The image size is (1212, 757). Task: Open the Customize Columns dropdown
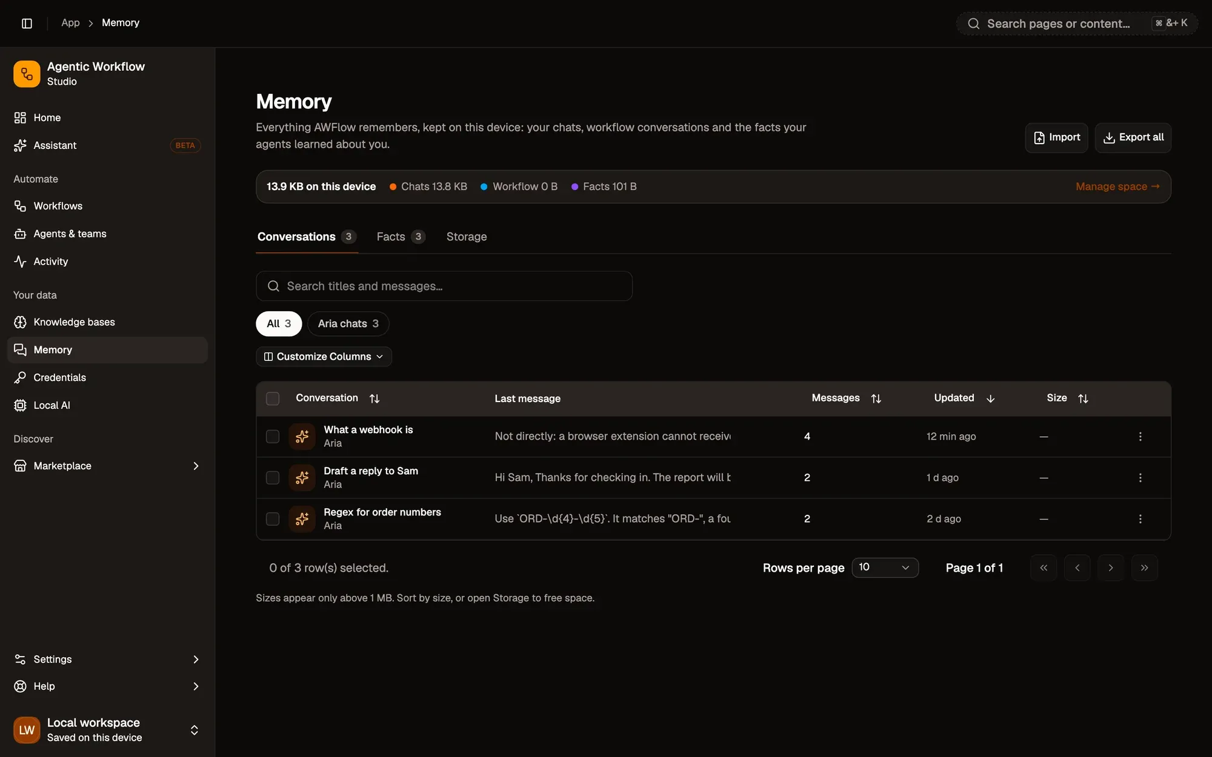(x=324, y=357)
